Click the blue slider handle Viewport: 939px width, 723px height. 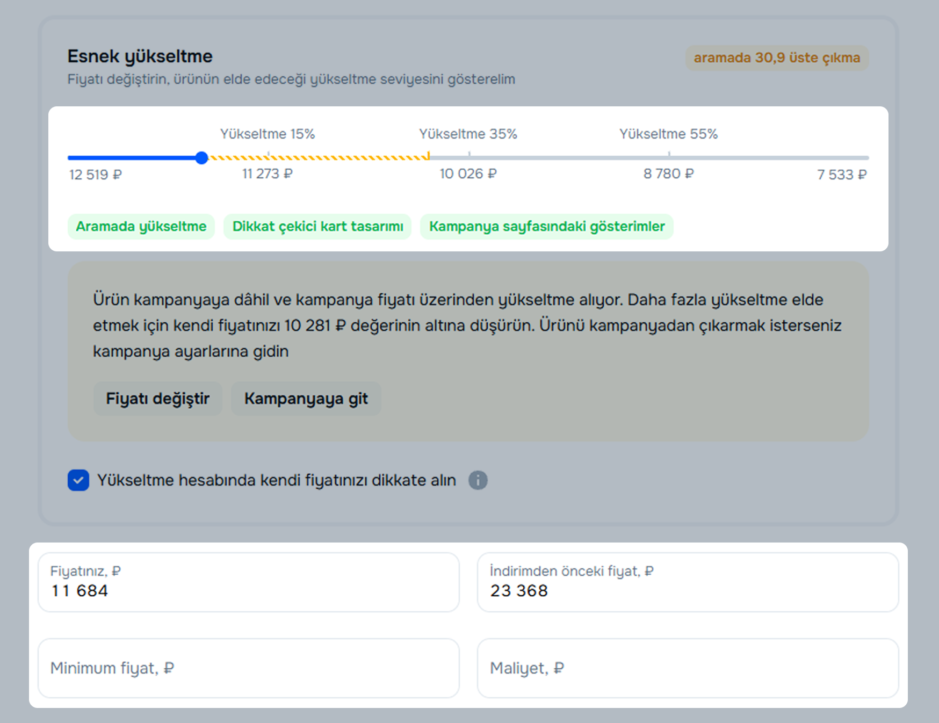(x=201, y=158)
